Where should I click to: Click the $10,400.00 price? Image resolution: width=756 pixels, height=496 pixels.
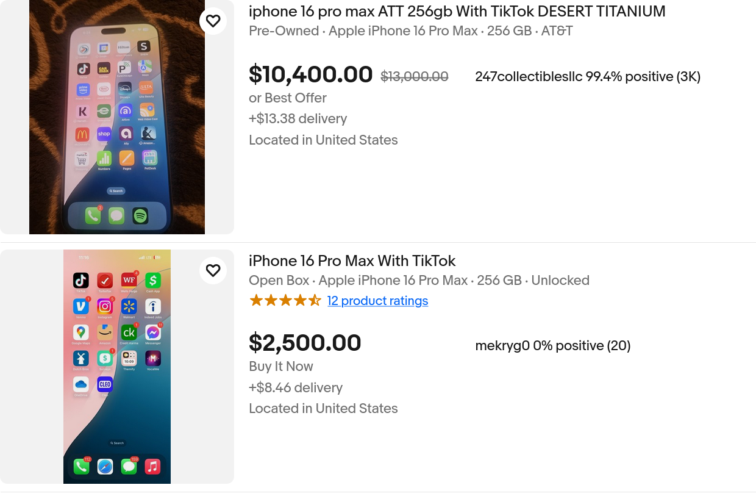[x=311, y=74]
